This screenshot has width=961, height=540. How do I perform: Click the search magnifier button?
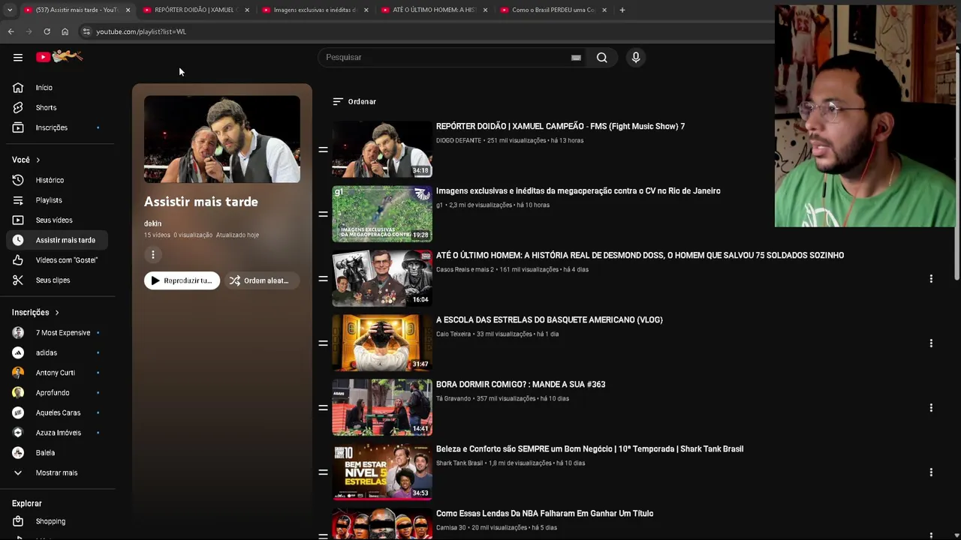tap(601, 58)
